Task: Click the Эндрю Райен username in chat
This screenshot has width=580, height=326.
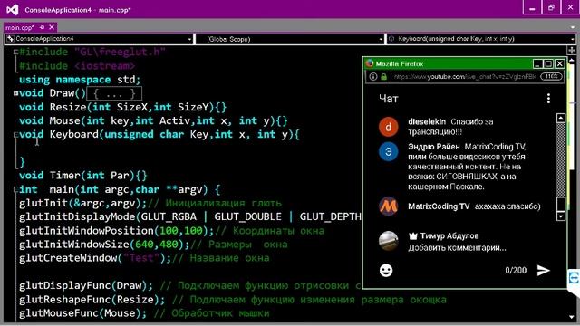Action: 434,147
